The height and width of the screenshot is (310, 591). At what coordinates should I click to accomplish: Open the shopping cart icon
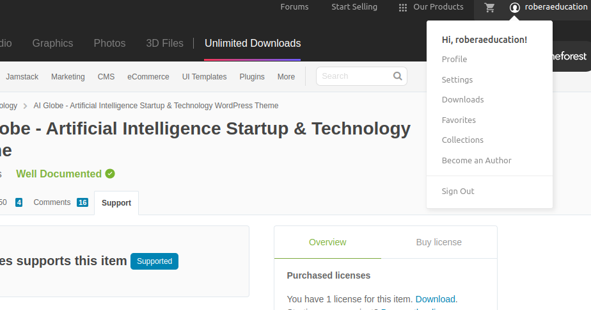click(x=489, y=8)
